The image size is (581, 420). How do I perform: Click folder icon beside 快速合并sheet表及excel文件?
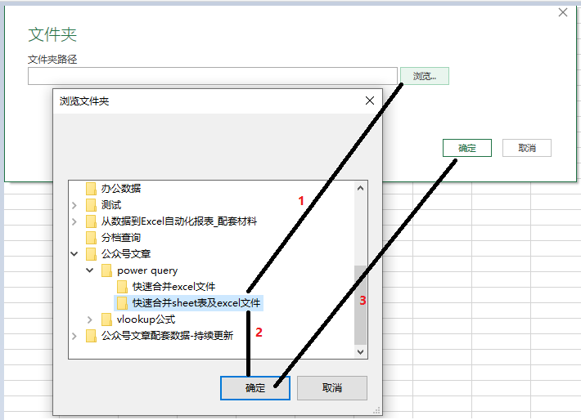[122, 302]
